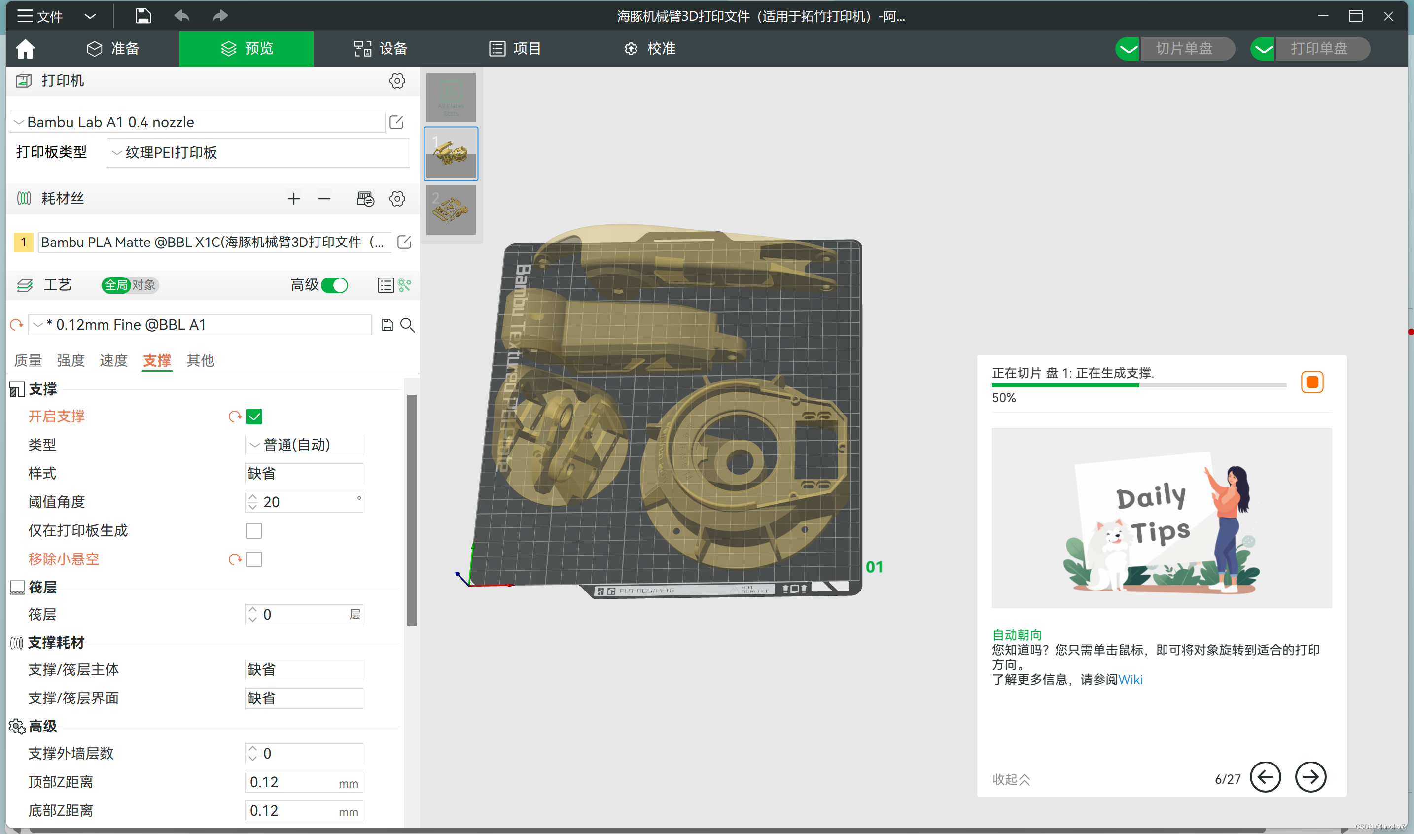Expand the support 类型 dropdown
The width and height of the screenshot is (1414, 834).
[304, 445]
